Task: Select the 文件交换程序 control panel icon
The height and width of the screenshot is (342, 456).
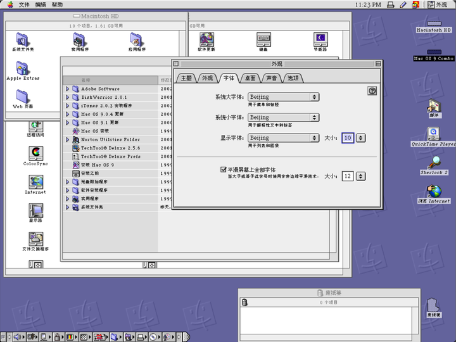Action: [35, 239]
